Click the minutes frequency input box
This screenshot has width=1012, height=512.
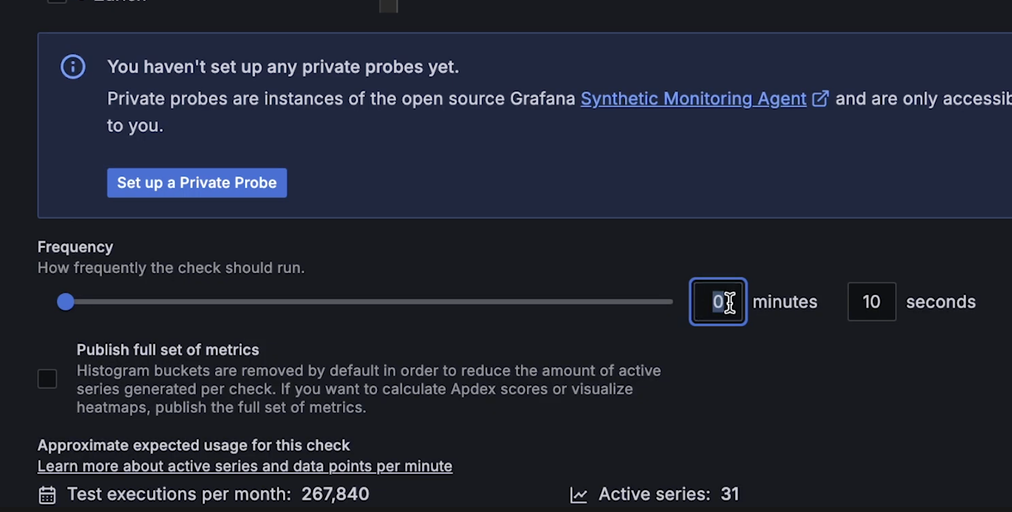tap(718, 301)
